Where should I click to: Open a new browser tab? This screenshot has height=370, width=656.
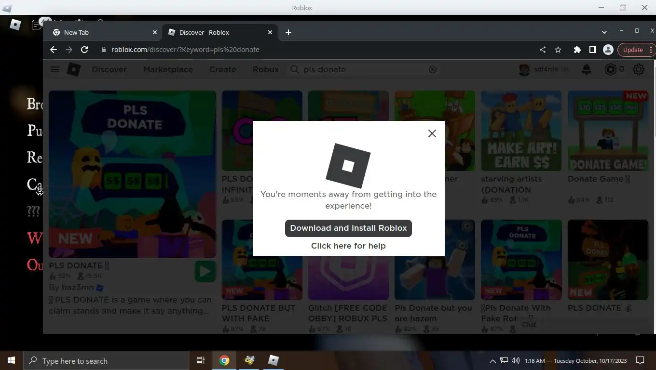288,32
